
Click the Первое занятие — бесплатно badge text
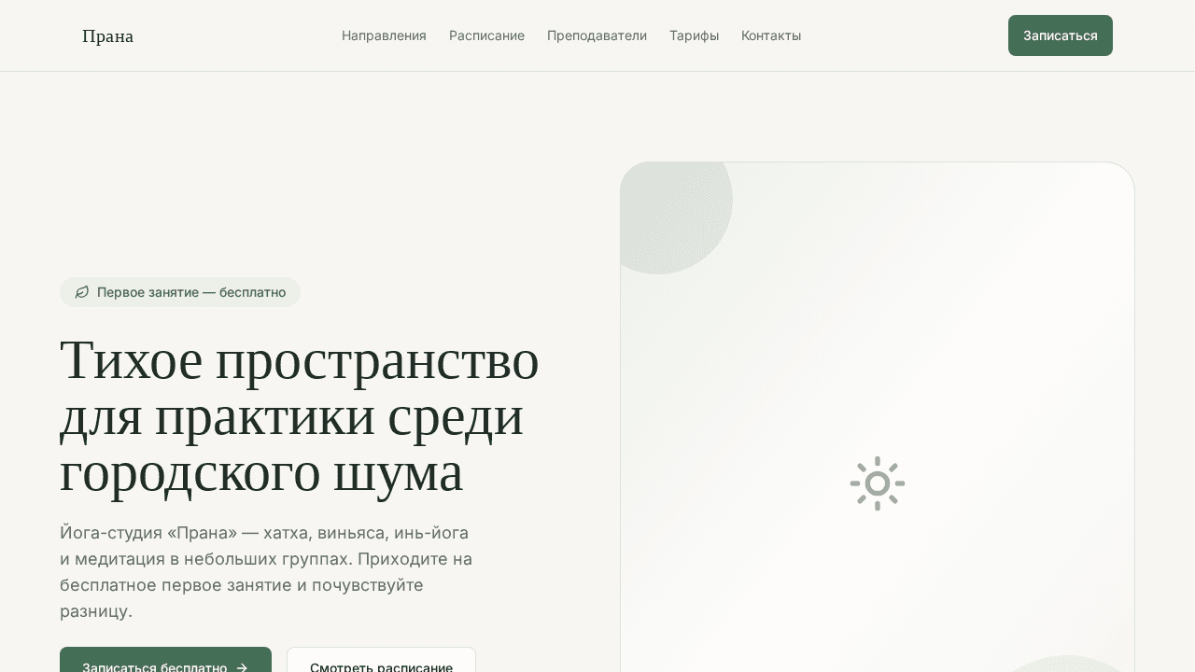point(191,292)
